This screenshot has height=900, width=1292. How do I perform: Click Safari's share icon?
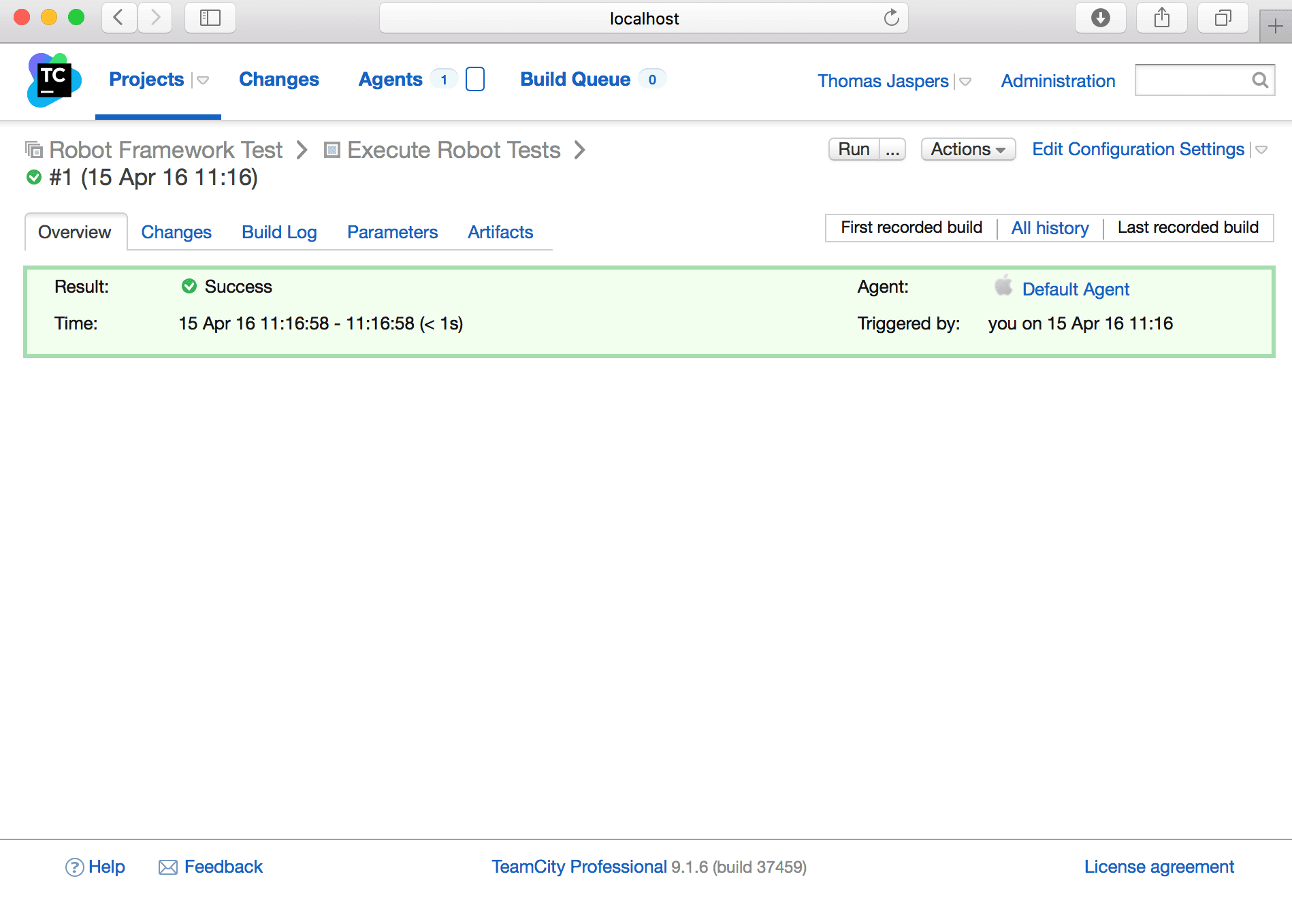(x=1161, y=18)
